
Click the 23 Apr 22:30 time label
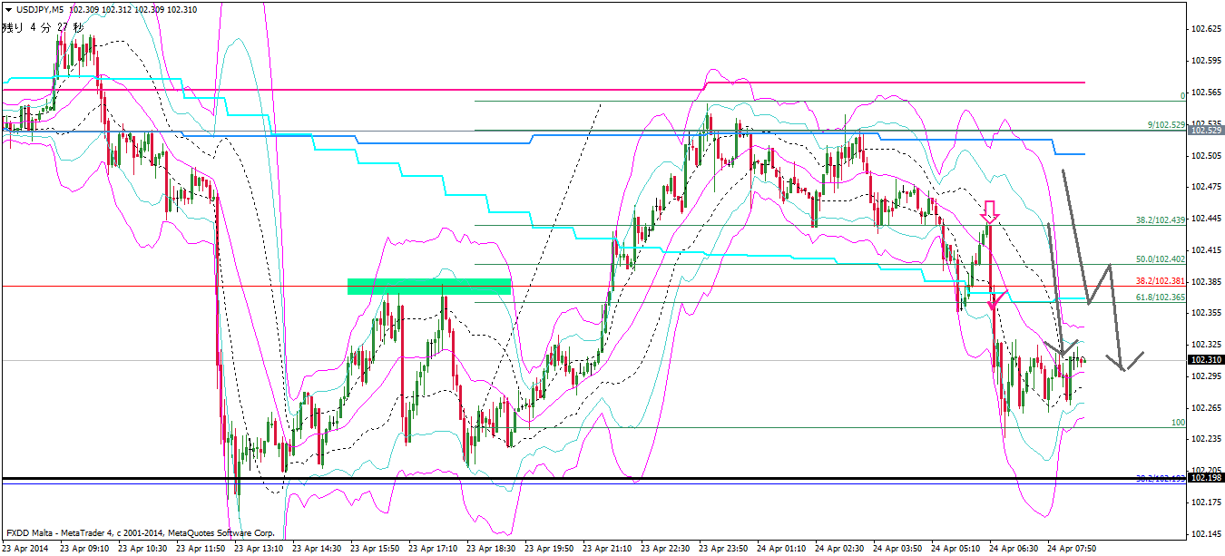click(665, 549)
